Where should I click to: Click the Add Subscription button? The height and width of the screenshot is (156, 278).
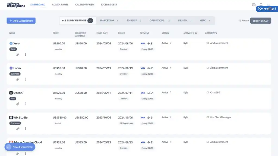21,21
